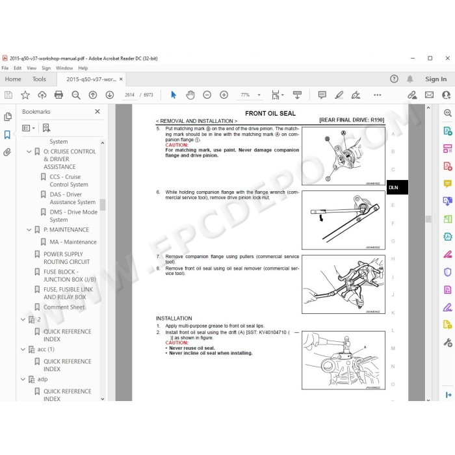Open FUSE BLOCK - JUNCTION BOX bookmark
Screen dimensions: 455x455
pos(70,276)
